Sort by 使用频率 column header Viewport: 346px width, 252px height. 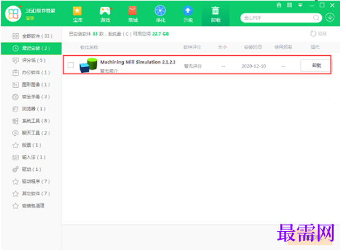point(283,47)
